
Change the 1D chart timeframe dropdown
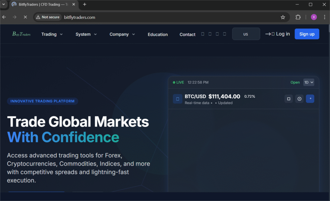308,82
